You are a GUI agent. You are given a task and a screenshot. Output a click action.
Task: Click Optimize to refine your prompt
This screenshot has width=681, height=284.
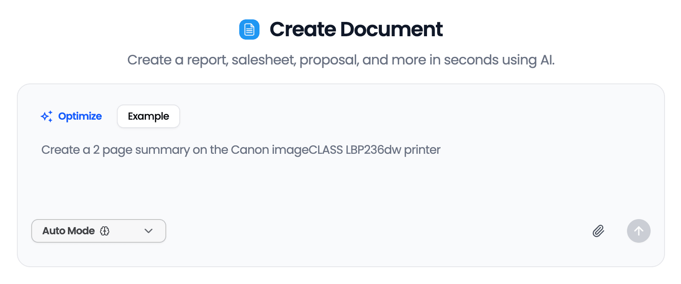click(x=79, y=116)
